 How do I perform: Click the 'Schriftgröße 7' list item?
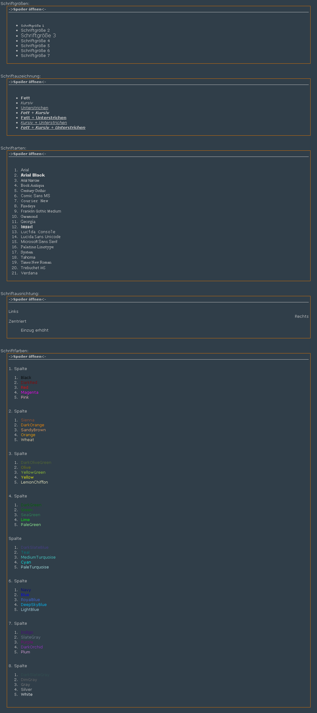pos(35,56)
